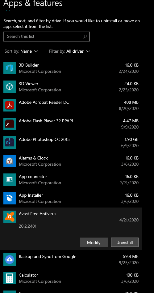The height and width of the screenshot is (293, 154).
Task: Click the Adobe Flash Player icon
Action: pos(10,124)
